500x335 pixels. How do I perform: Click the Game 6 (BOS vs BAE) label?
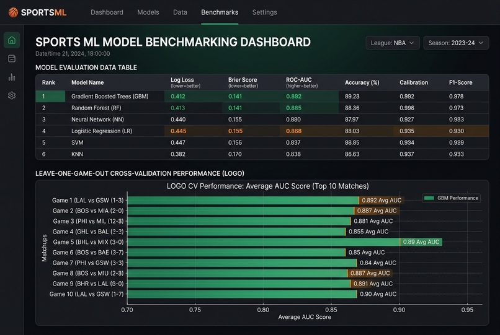[88, 252]
